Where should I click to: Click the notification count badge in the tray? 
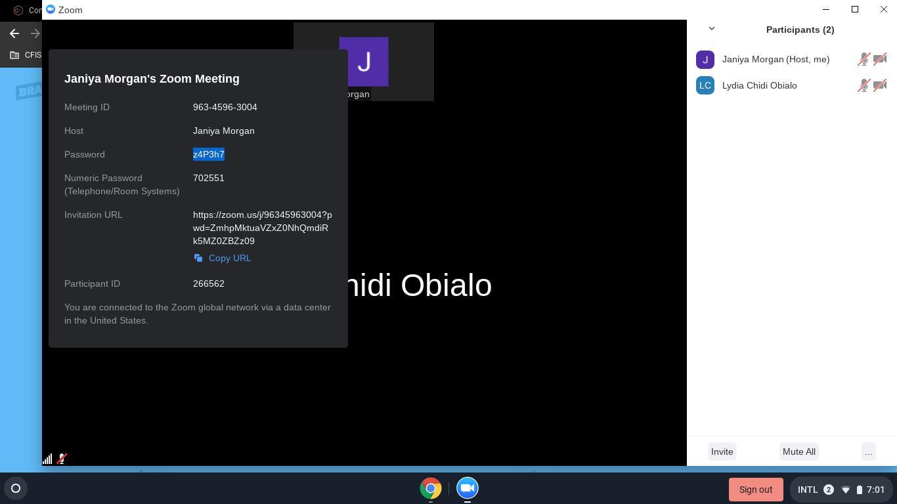tap(829, 490)
